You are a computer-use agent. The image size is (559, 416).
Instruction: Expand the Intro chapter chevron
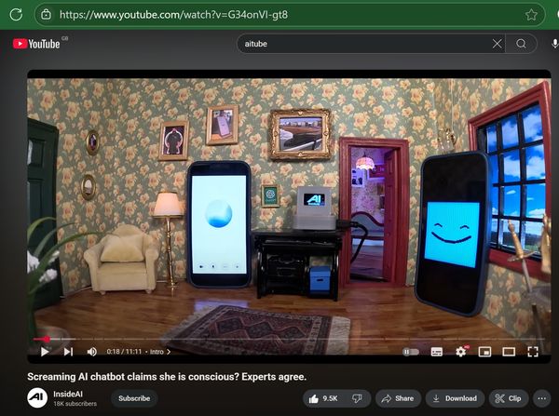[169, 352]
